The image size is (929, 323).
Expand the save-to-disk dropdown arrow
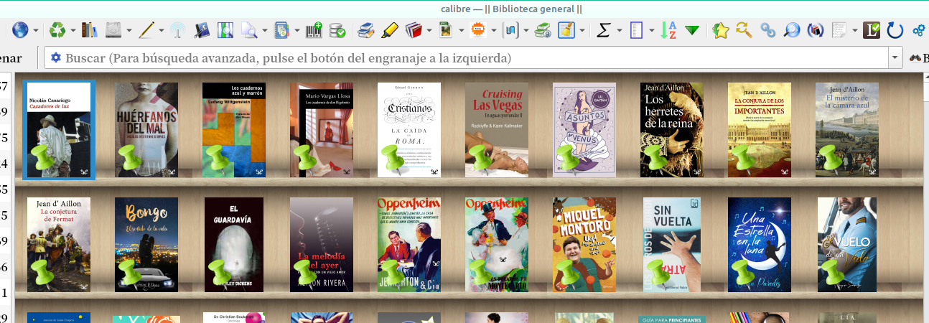point(129,31)
